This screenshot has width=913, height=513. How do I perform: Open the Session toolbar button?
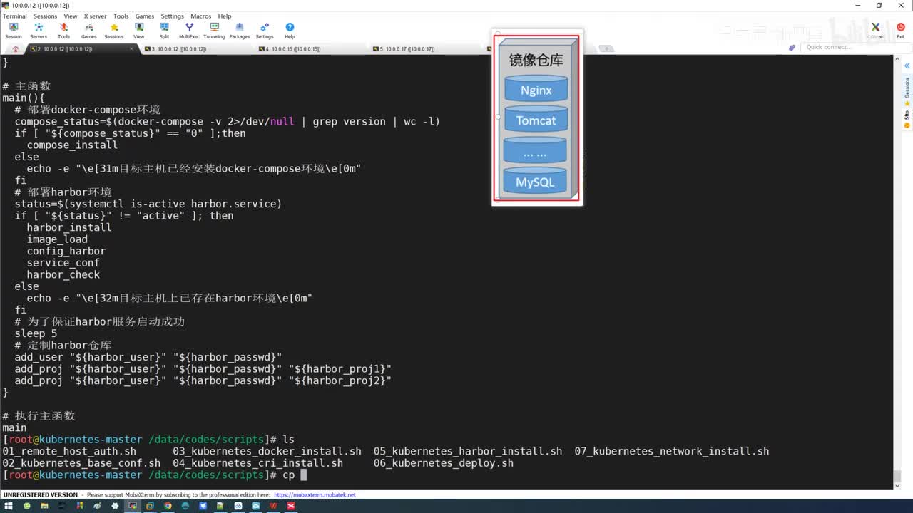[x=14, y=31]
